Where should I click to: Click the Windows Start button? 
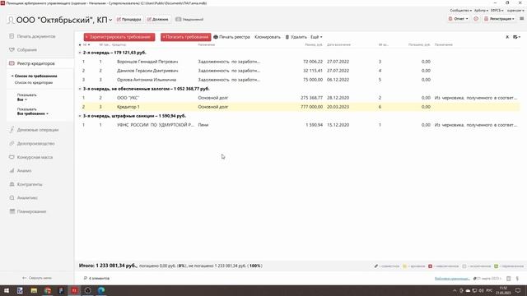6,290
